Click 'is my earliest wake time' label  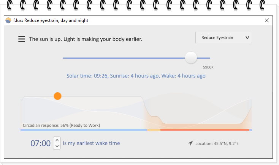(x=91, y=143)
